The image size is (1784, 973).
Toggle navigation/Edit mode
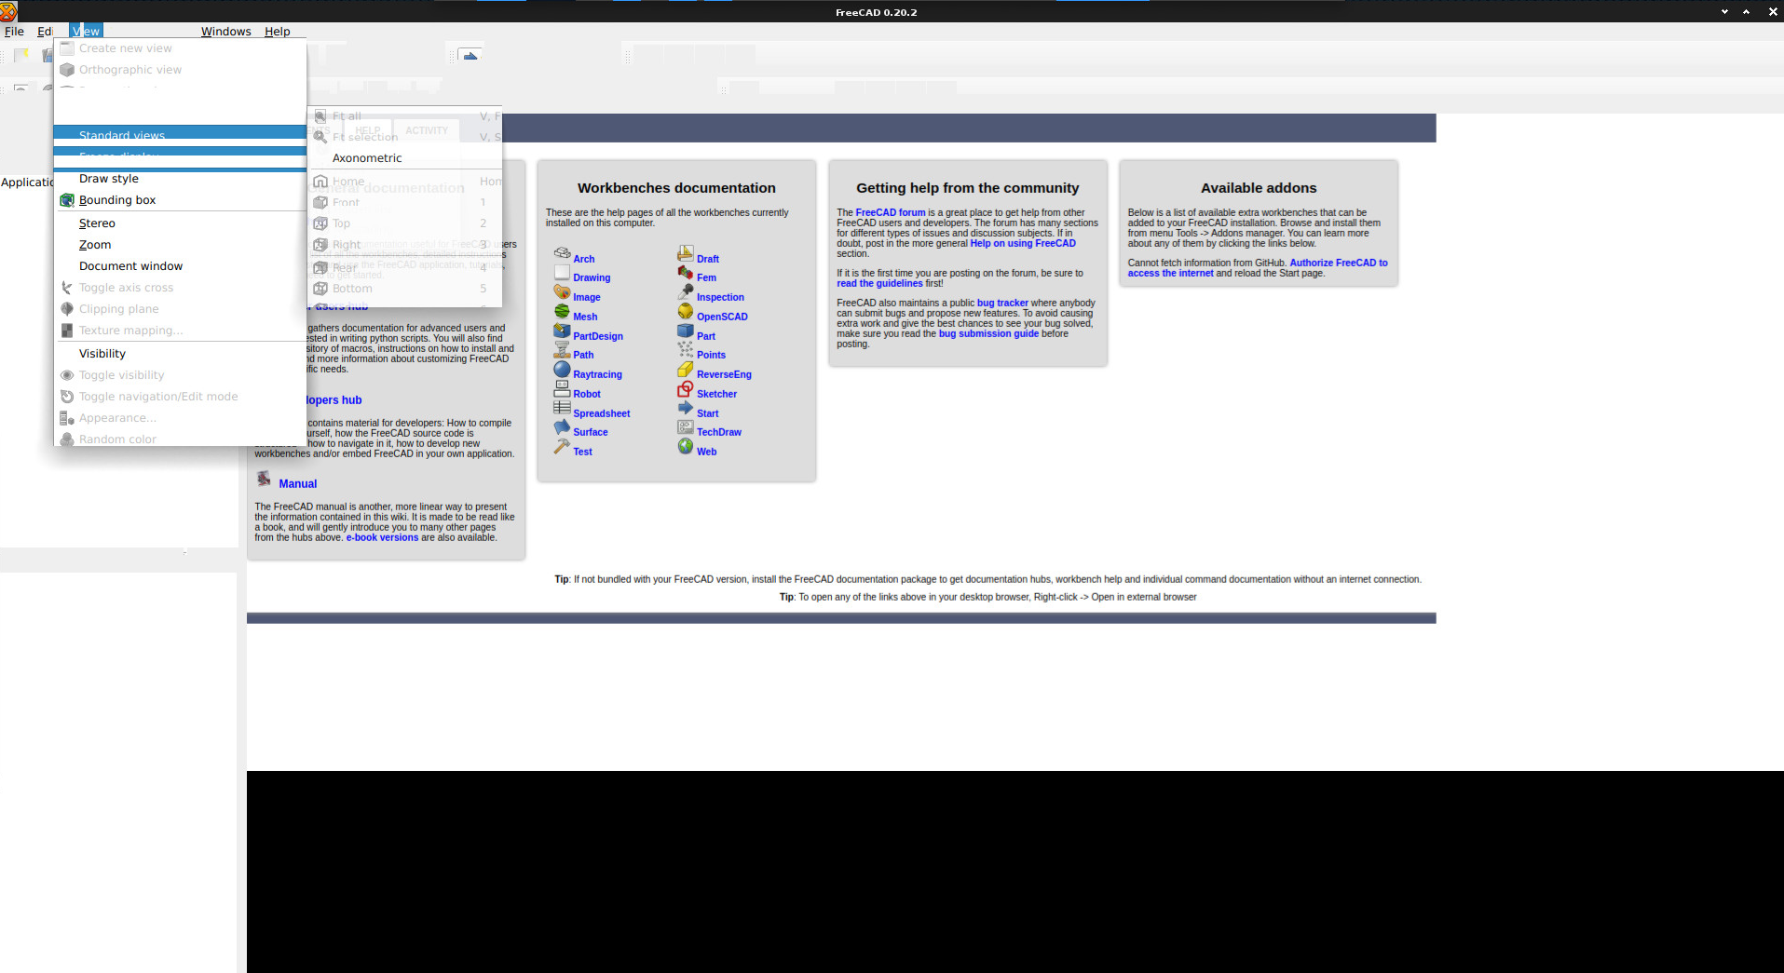pyautogui.click(x=158, y=396)
